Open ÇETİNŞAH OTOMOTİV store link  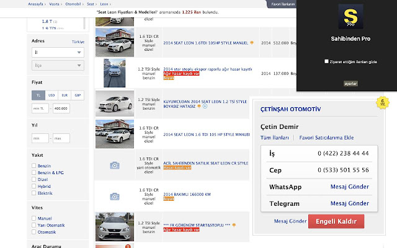(291, 109)
